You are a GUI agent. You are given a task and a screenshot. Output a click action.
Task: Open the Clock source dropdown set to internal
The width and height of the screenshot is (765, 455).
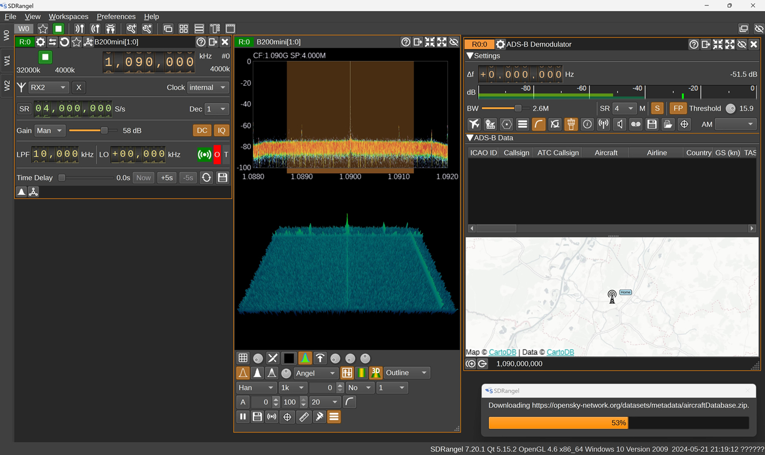pos(208,87)
